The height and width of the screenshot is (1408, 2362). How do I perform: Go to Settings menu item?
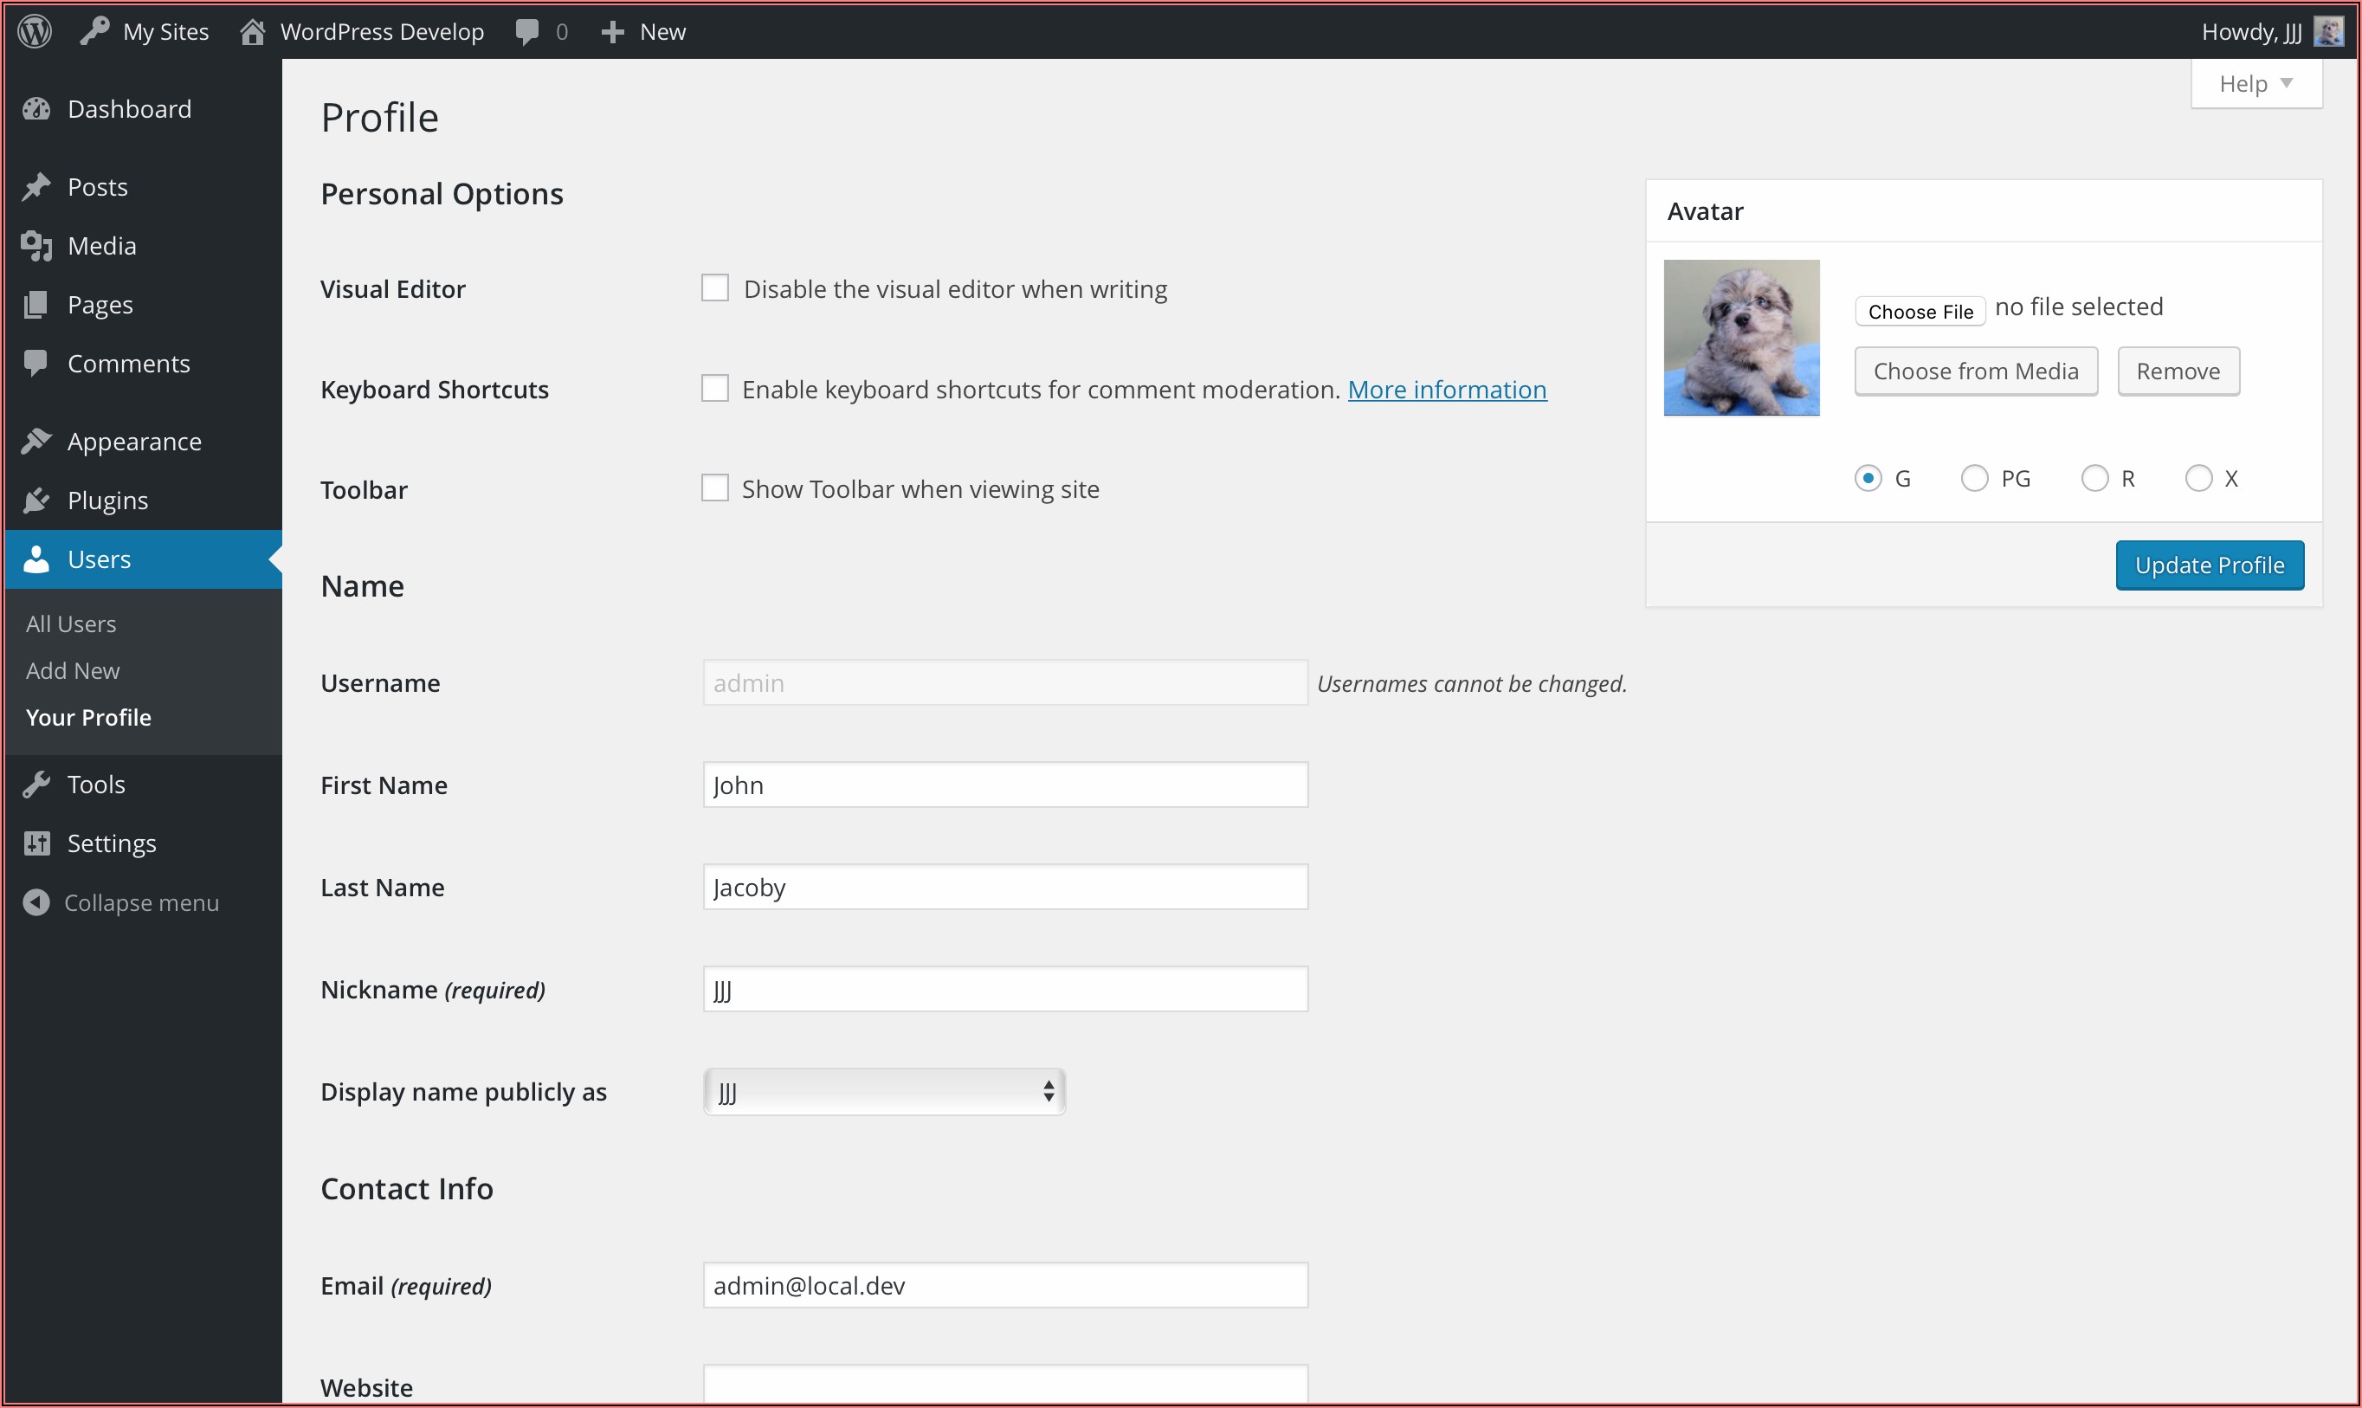111,843
